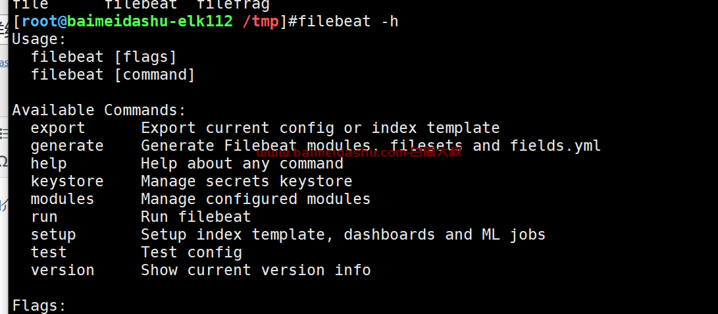This screenshot has height=314, width=718.
Task: Click the red '/tmp' directory in the prompt
Action: (x=261, y=22)
